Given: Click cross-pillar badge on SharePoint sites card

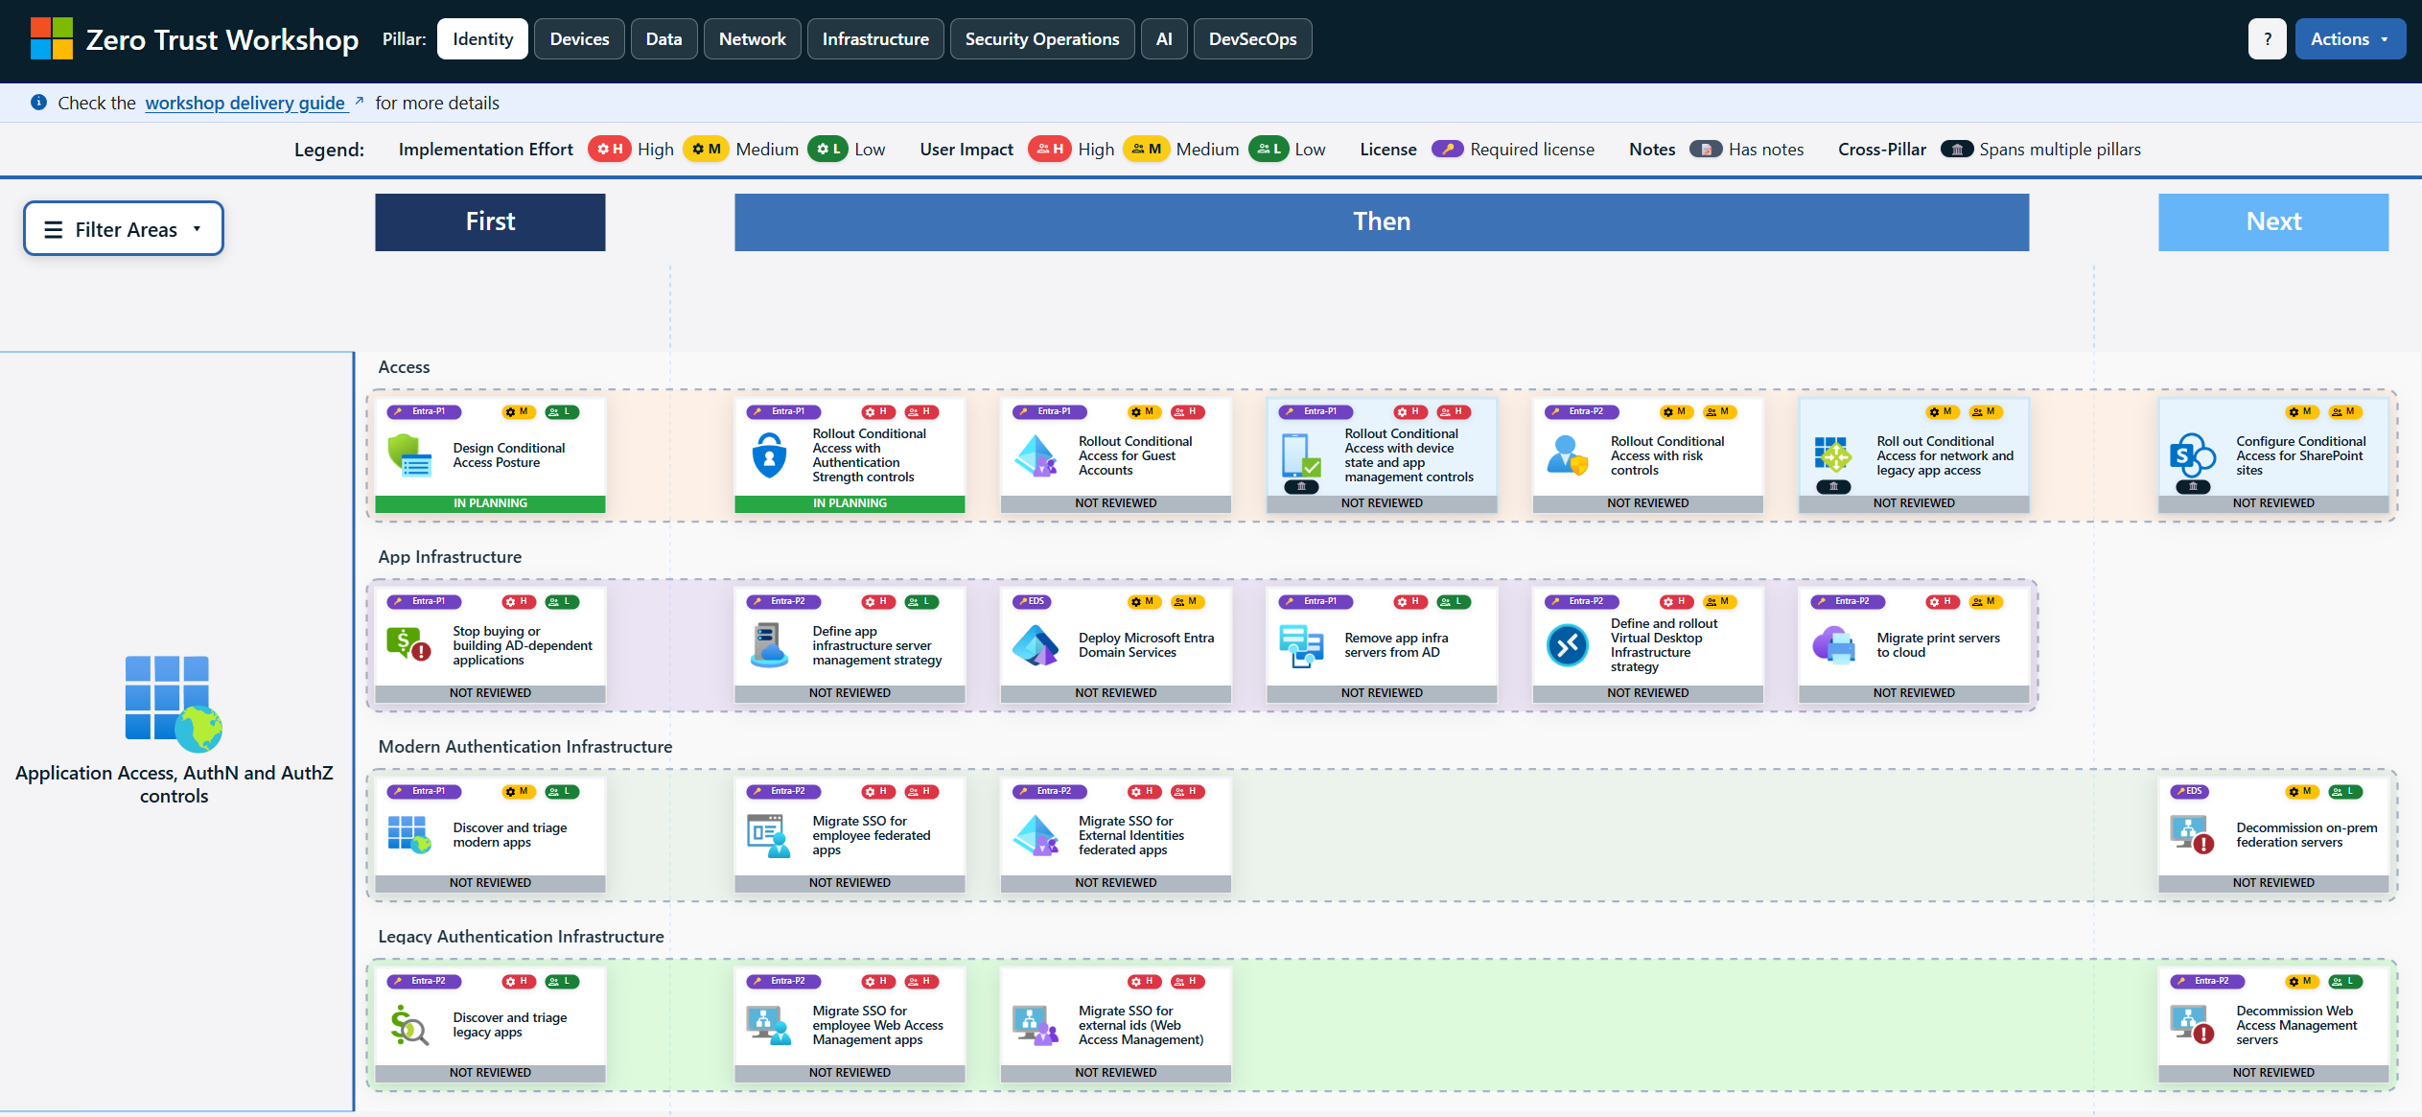Looking at the screenshot, I should 2193,487.
